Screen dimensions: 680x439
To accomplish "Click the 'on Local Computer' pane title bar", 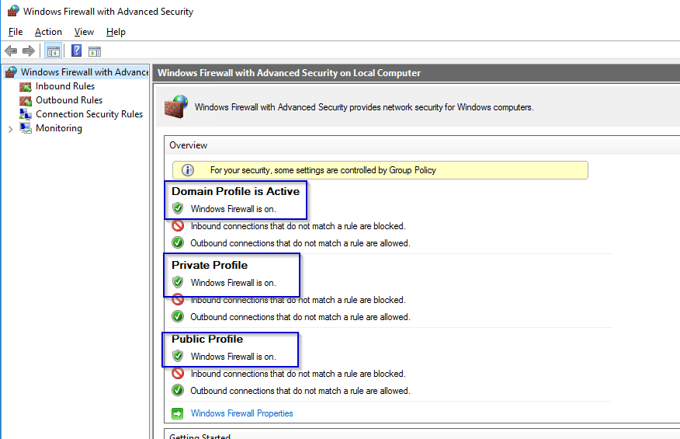I will click(x=416, y=73).
